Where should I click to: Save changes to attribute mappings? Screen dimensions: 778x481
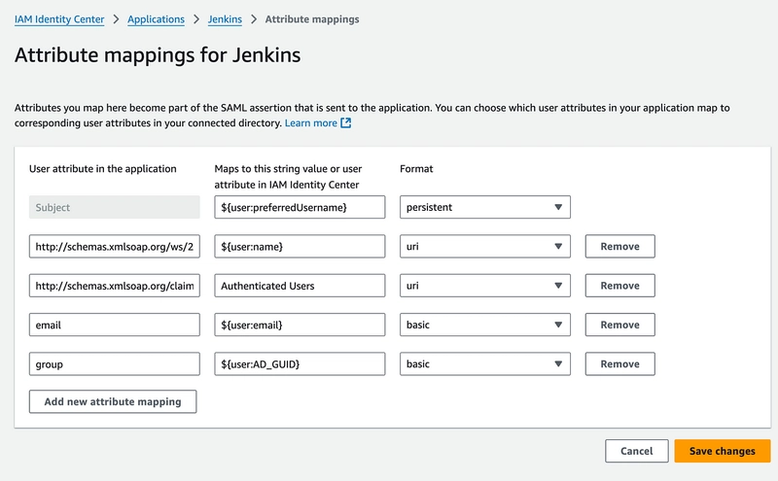pos(722,451)
